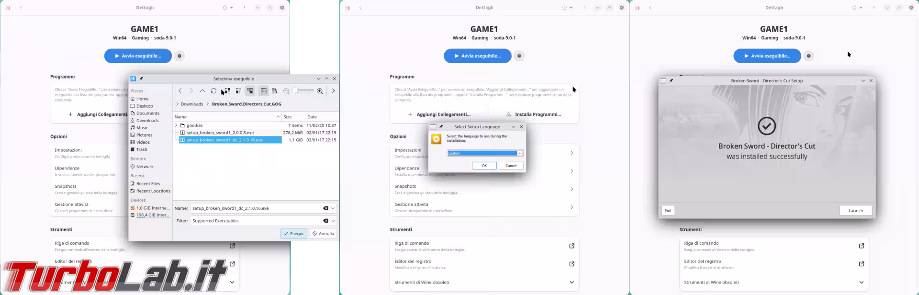Toggle the pin icon on Broken Sword Setup title bar

coord(671,81)
